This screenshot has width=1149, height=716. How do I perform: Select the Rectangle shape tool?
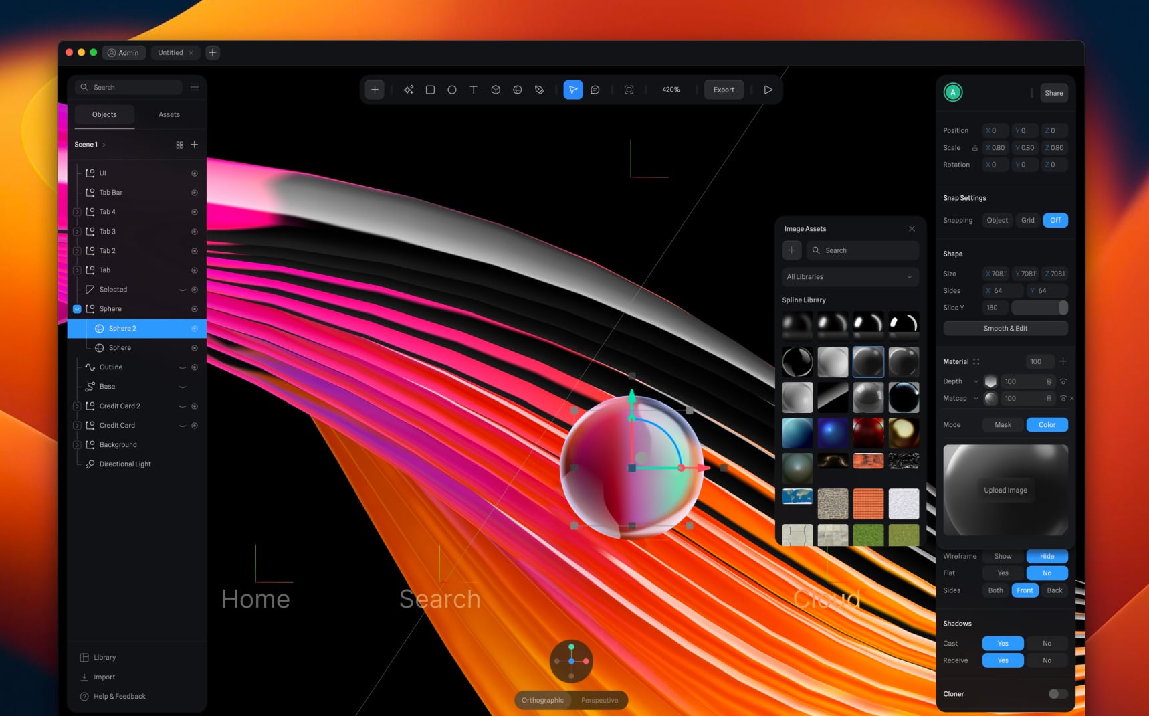click(430, 89)
